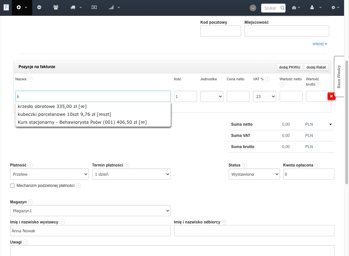Open the Jednostka dropdown
Viewport: 349px width, 256px height.
(212, 96)
